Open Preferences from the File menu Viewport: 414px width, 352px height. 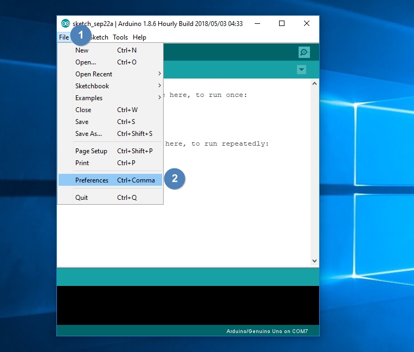[x=110, y=180]
